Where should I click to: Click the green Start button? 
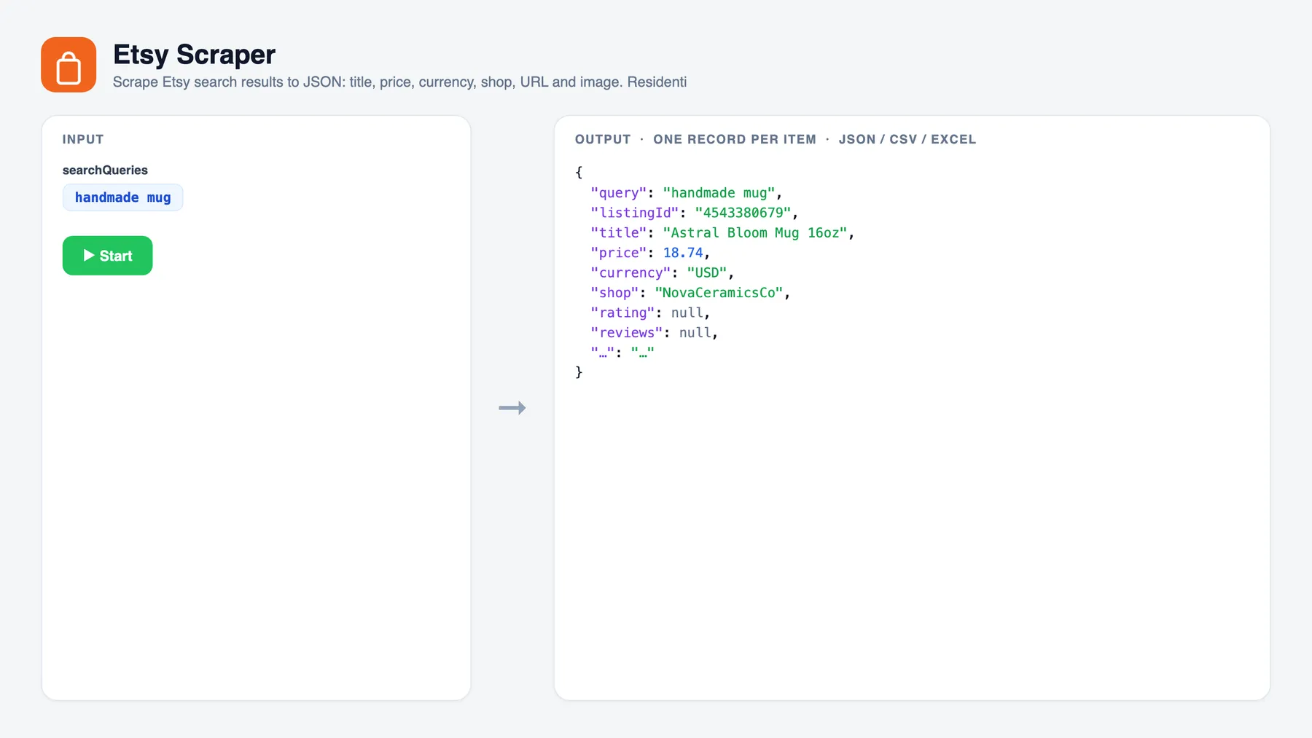(107, 256)
